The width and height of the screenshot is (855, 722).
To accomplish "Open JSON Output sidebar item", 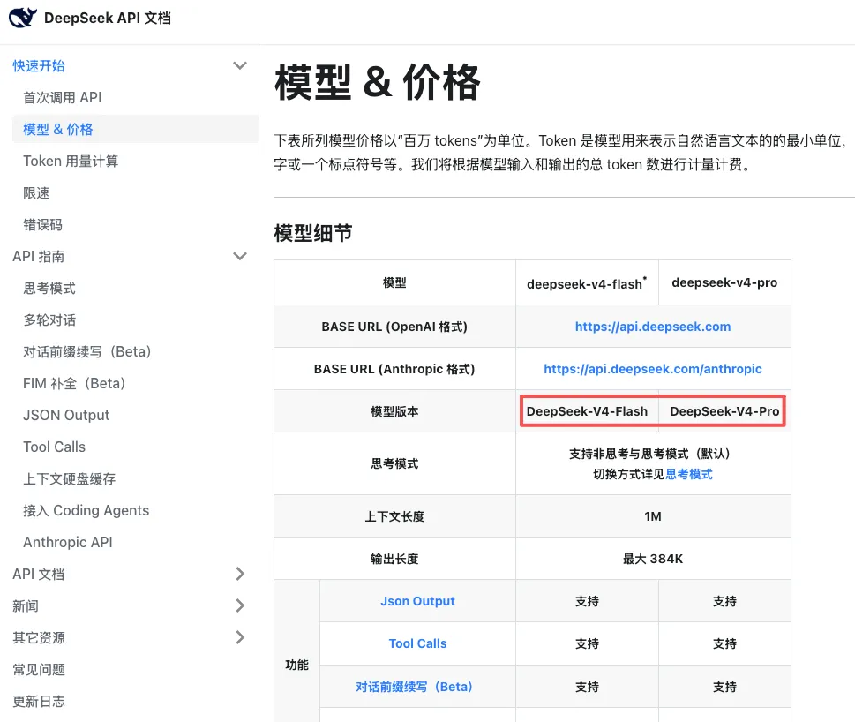I will click(x=66, y=415).
